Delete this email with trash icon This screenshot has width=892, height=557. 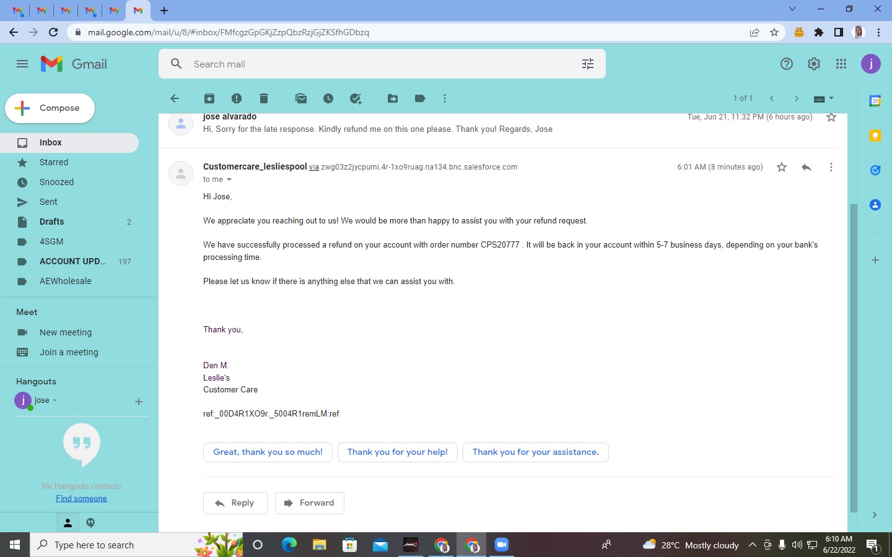pos(264,98)
